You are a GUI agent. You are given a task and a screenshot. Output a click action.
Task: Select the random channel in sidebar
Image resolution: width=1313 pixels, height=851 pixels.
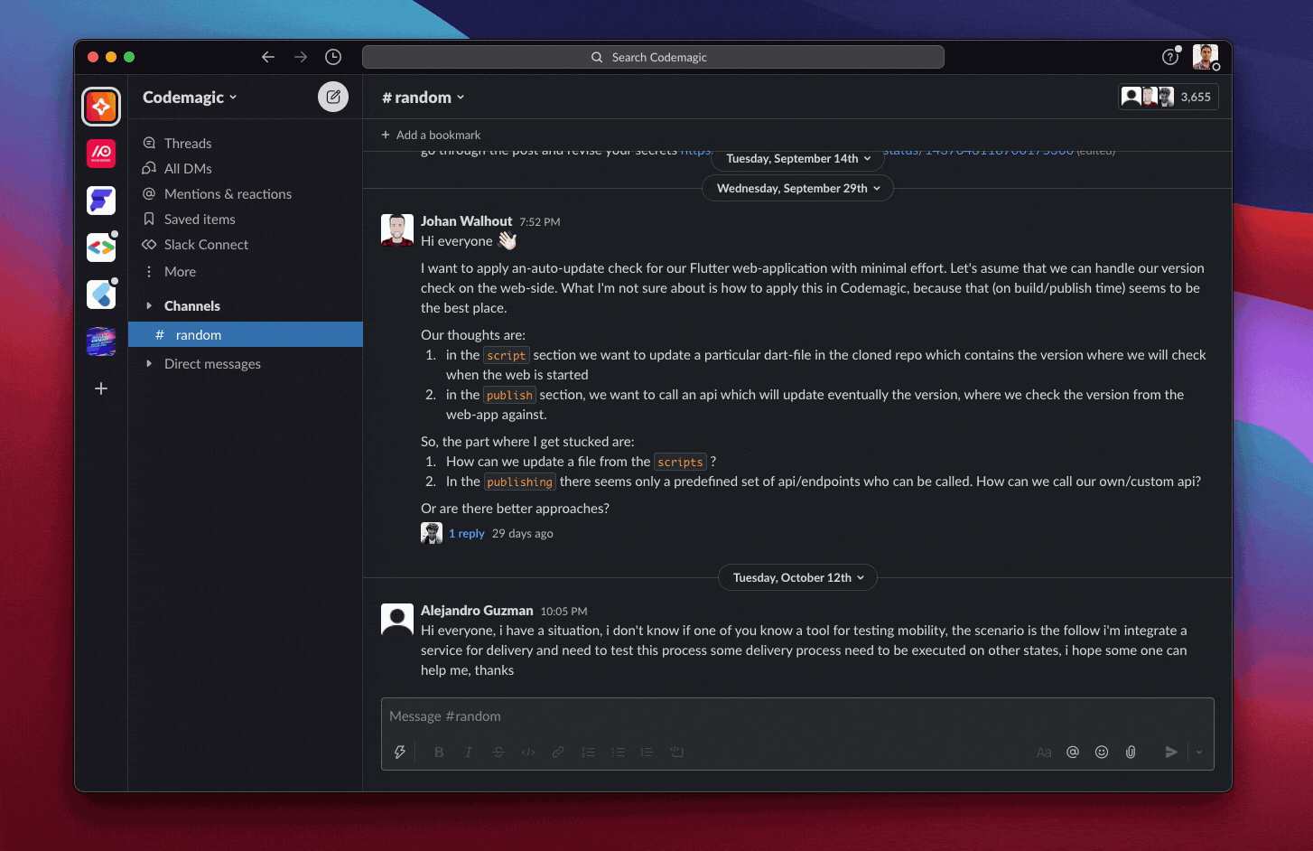click(246, 335)
